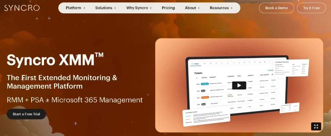Open the Resources nav label
The height and width of the screenshot is (136, 331).
tap(219, 8)
